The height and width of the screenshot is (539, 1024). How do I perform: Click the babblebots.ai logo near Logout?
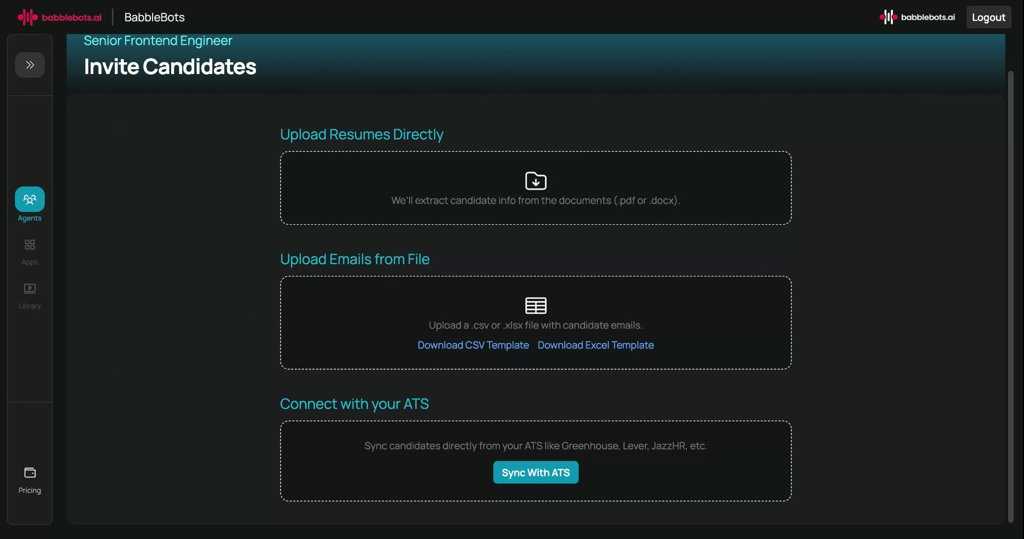pyautogui.click(x=917, y=17)
